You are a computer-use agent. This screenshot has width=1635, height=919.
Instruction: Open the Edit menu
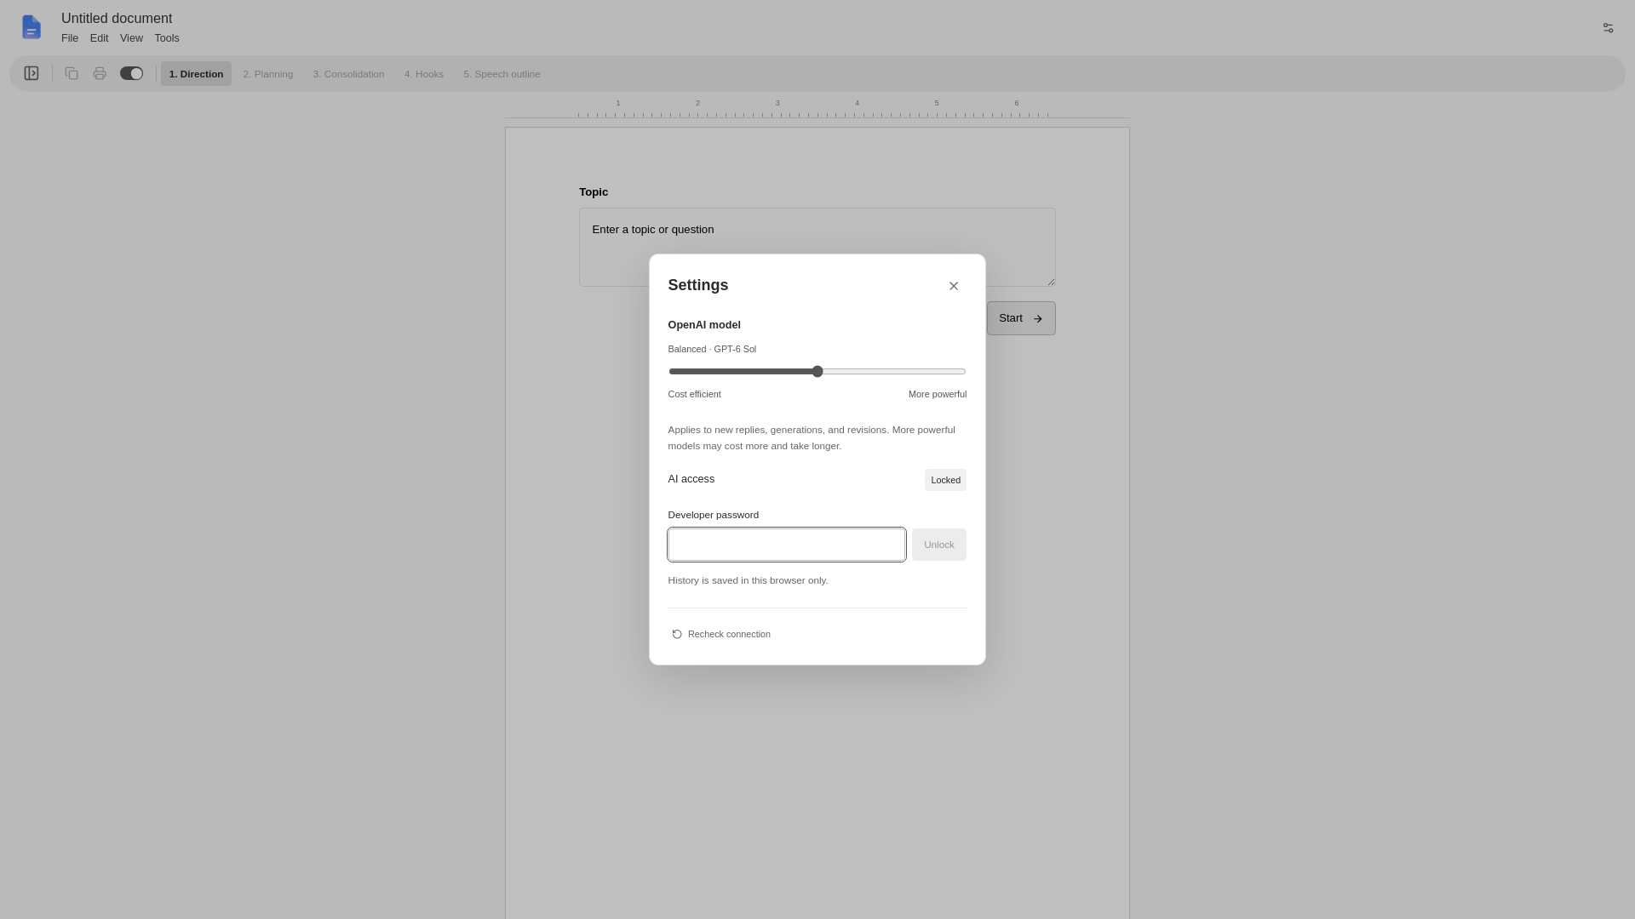point(100,38)
